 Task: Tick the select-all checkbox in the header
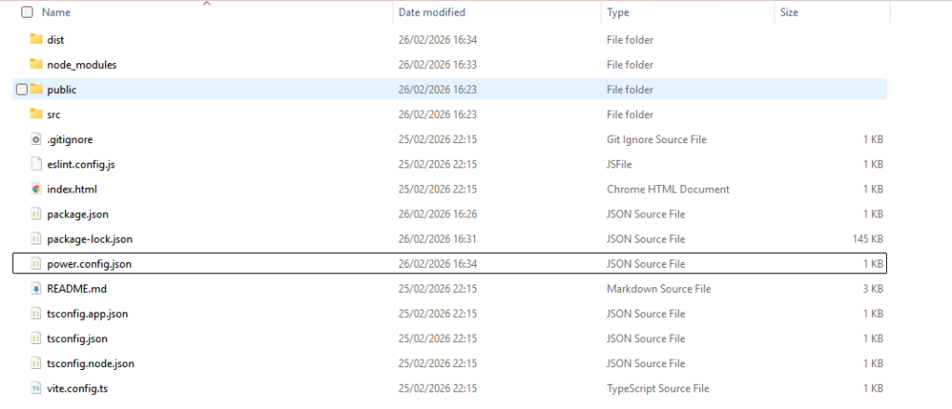[27, 12]
